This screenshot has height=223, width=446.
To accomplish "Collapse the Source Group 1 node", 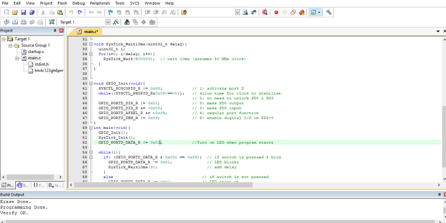I will [10, 45].
